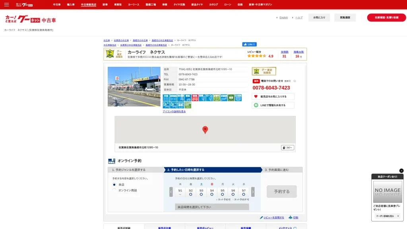Choose the 5/4 Sunday date slot
This screenshot has height=229, width=407.
click(x=212, y=192)
